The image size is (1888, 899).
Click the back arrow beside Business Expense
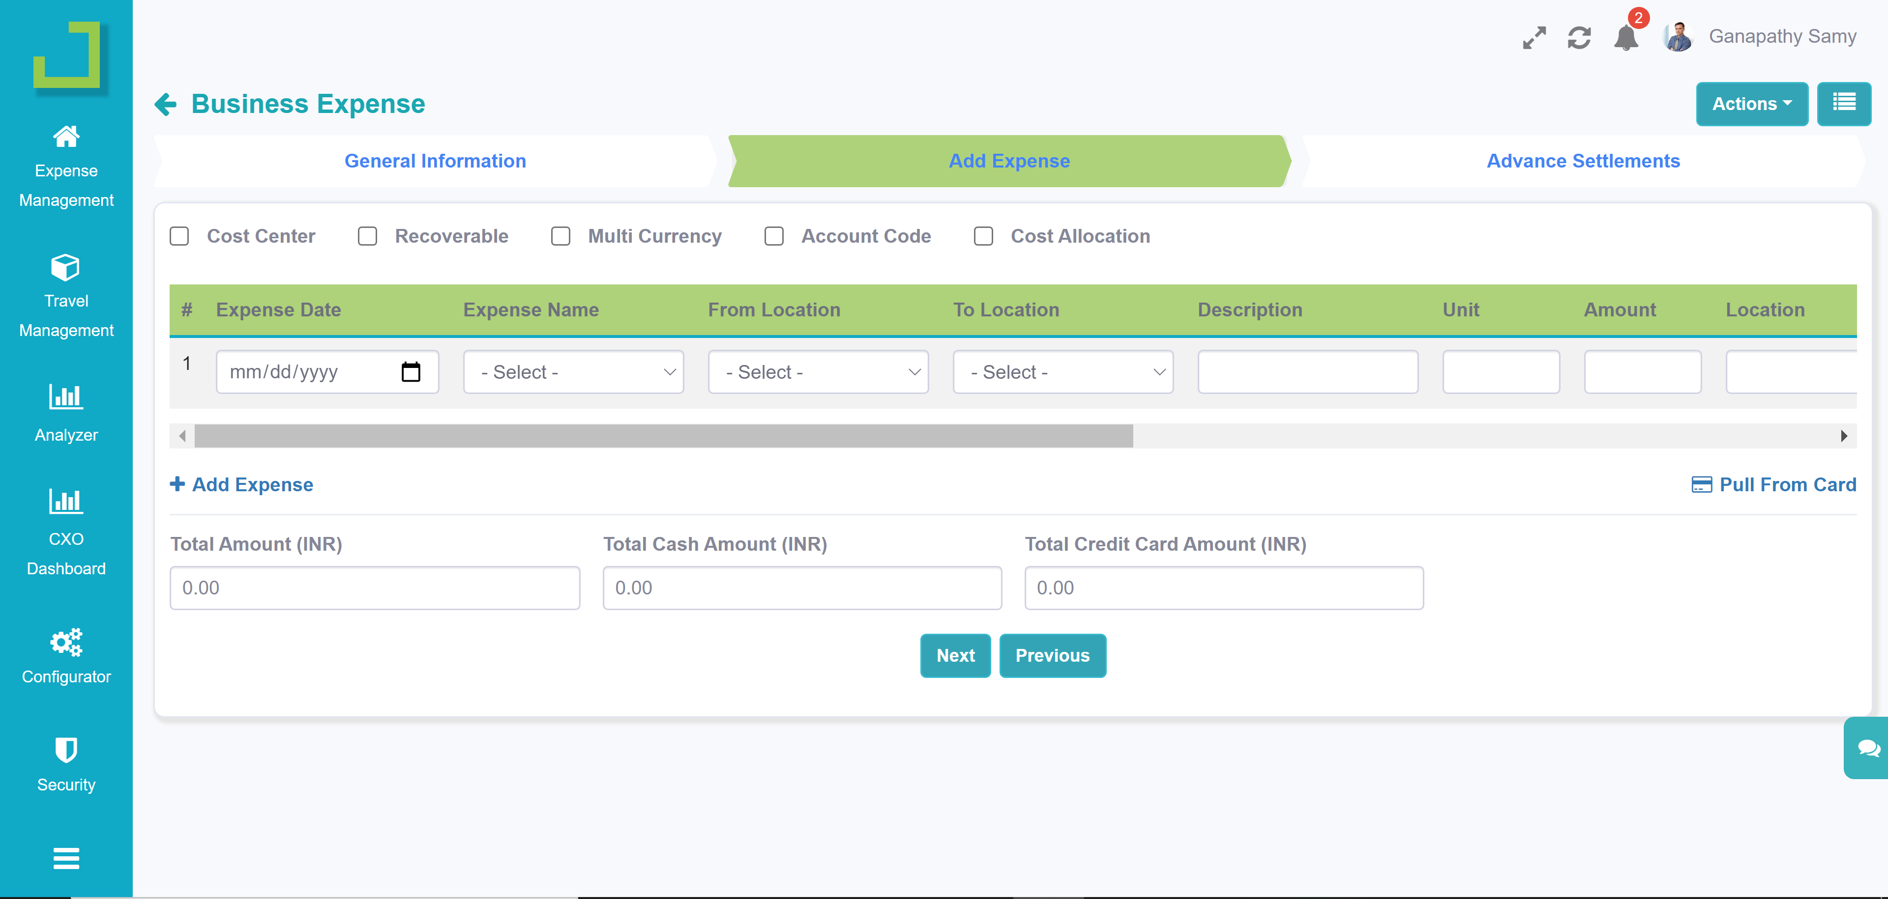coord(166,104)
